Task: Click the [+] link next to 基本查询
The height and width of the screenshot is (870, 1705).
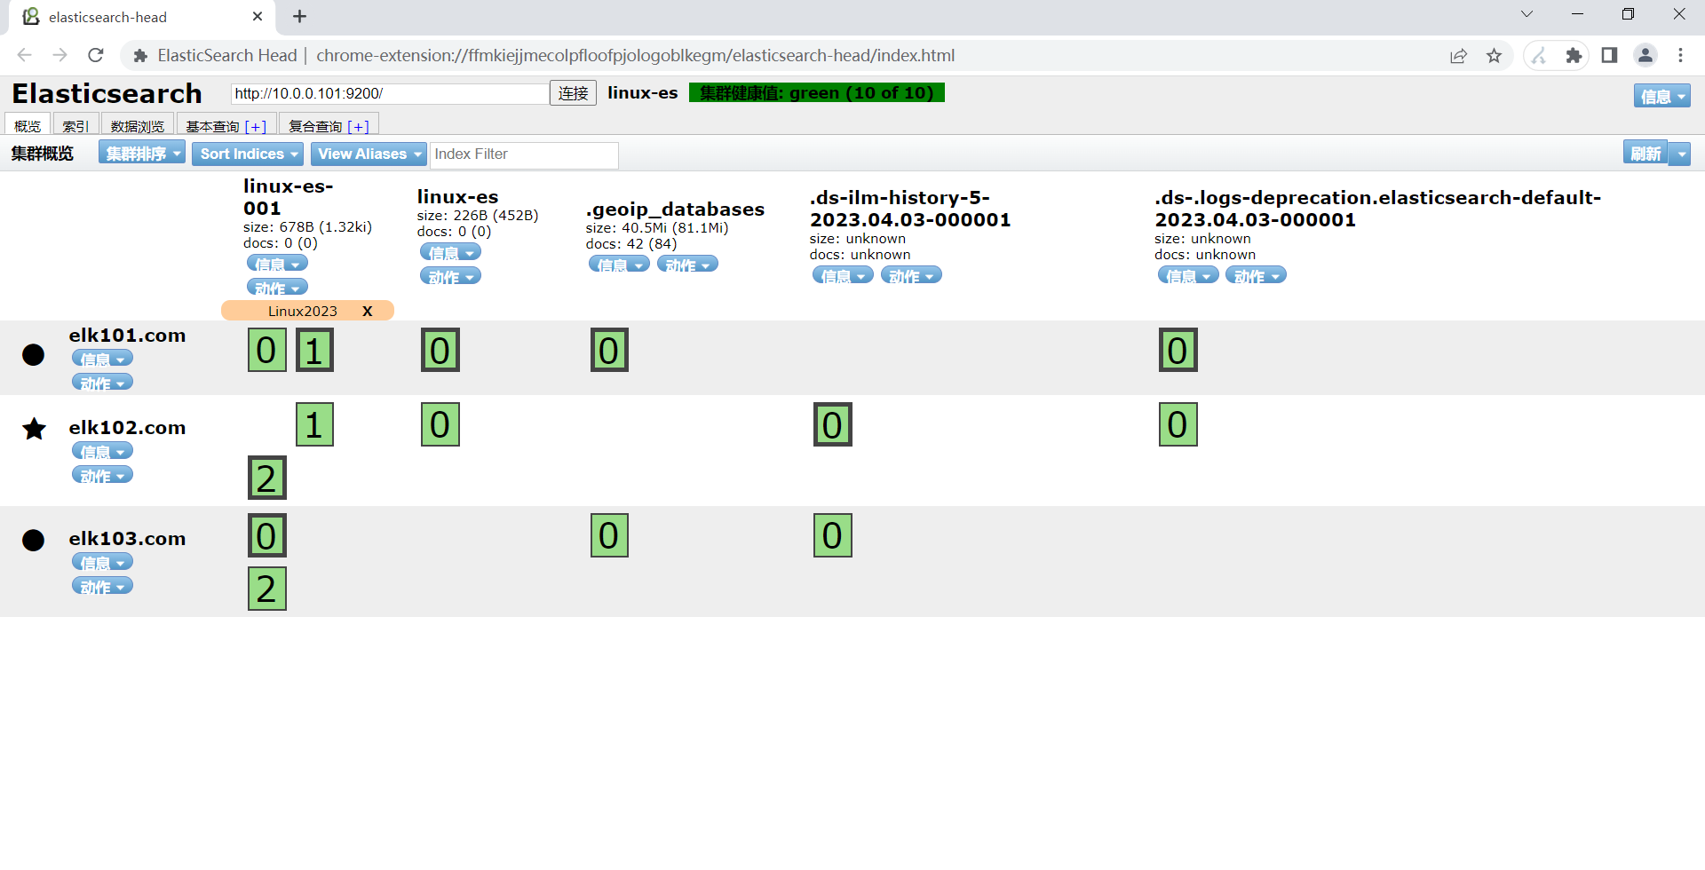Action: click(x=256, y=126)
